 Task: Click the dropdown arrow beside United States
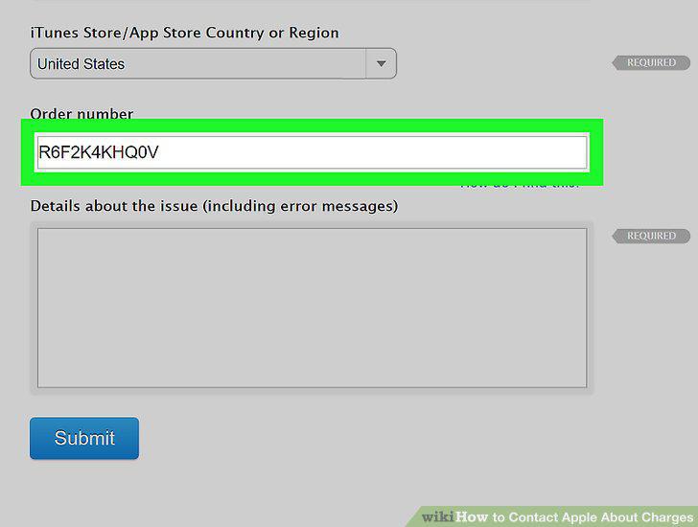point(381,63)
